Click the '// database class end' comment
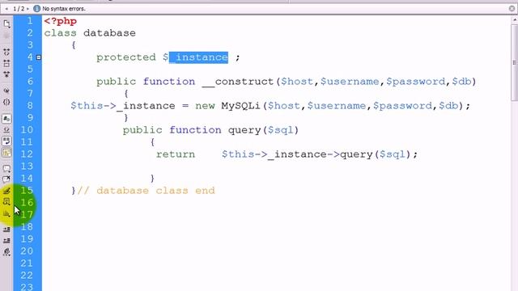 tap(146, 191)
